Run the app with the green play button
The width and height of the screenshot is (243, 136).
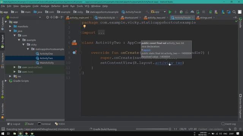[x=170, y=12]
